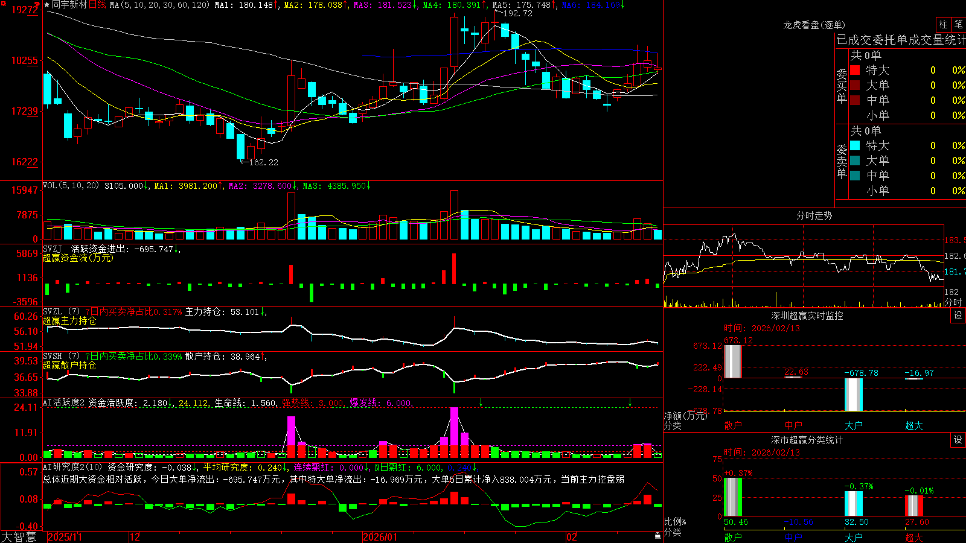Click the stock name 同宇新材
Image resolution: width=966 pixels, height=543 pixels.
69,5
